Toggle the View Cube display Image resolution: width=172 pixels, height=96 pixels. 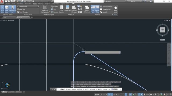7,9
